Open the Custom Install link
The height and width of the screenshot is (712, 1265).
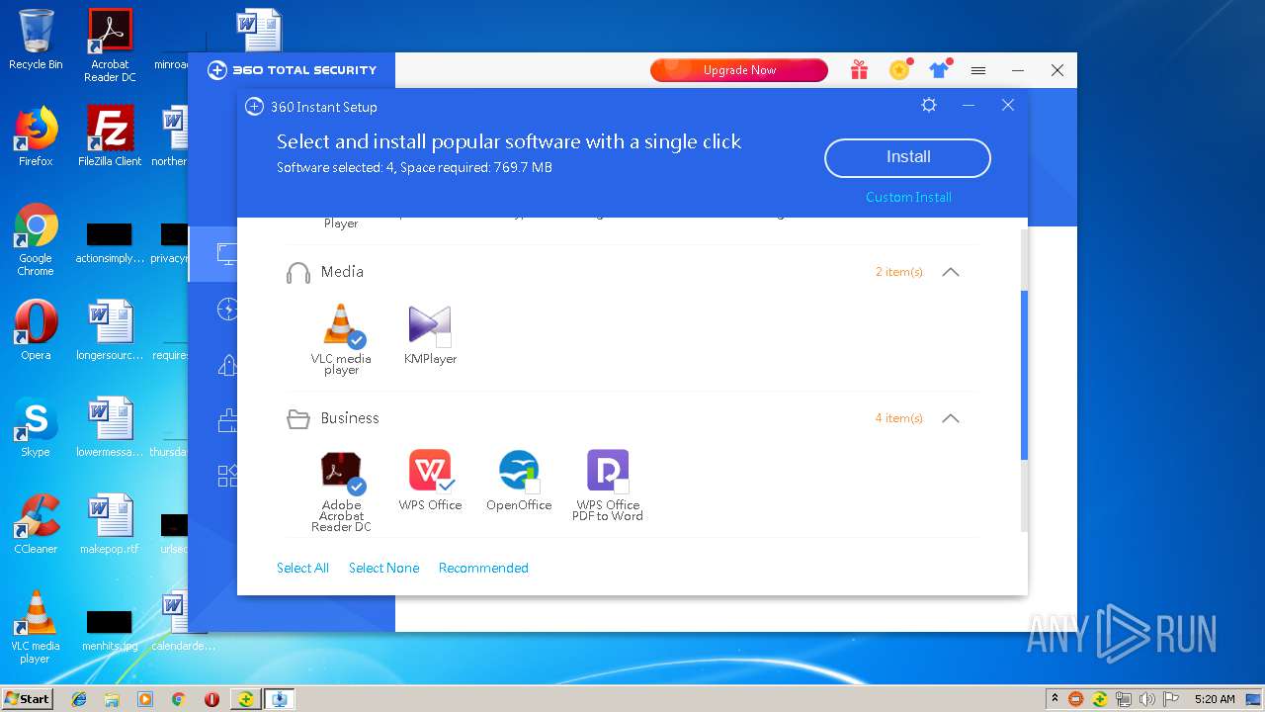click(908, 197)
